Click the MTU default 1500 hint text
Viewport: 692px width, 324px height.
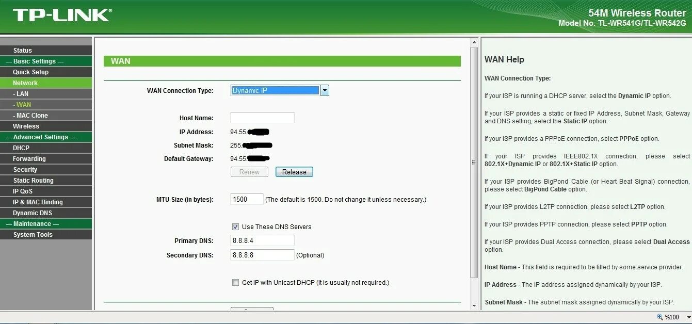click(x=346, y=199)
